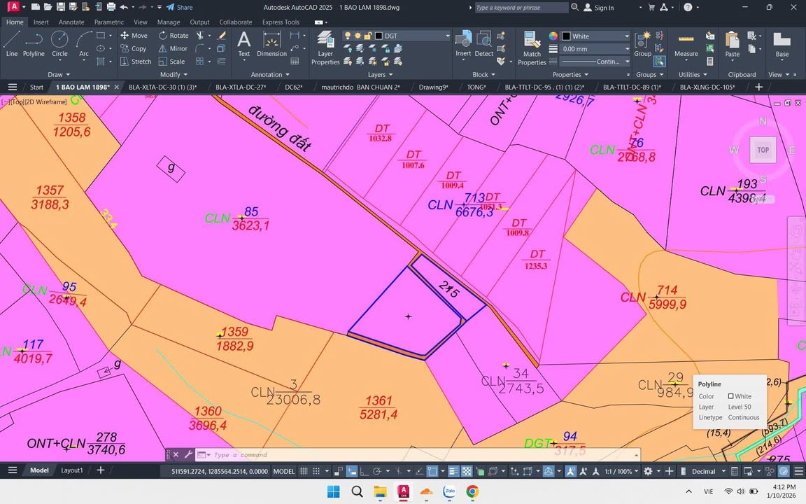Image resolution: width=806 pixels, height=504 pixels.
Task: Switch to the Layout1 tab
Action: [71, 470]
